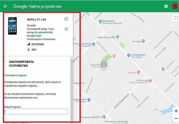The height and width of the screenshot is (124, 179).
Task: Click the lower-left АТБ-маркет cart pin
Action: point(89,100)
